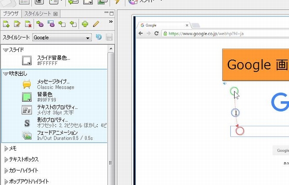Image resolution: width=289 pixels, height=185 pixels.
Task: Click the small speaker audio icon
Action: (x=224, y=83)
